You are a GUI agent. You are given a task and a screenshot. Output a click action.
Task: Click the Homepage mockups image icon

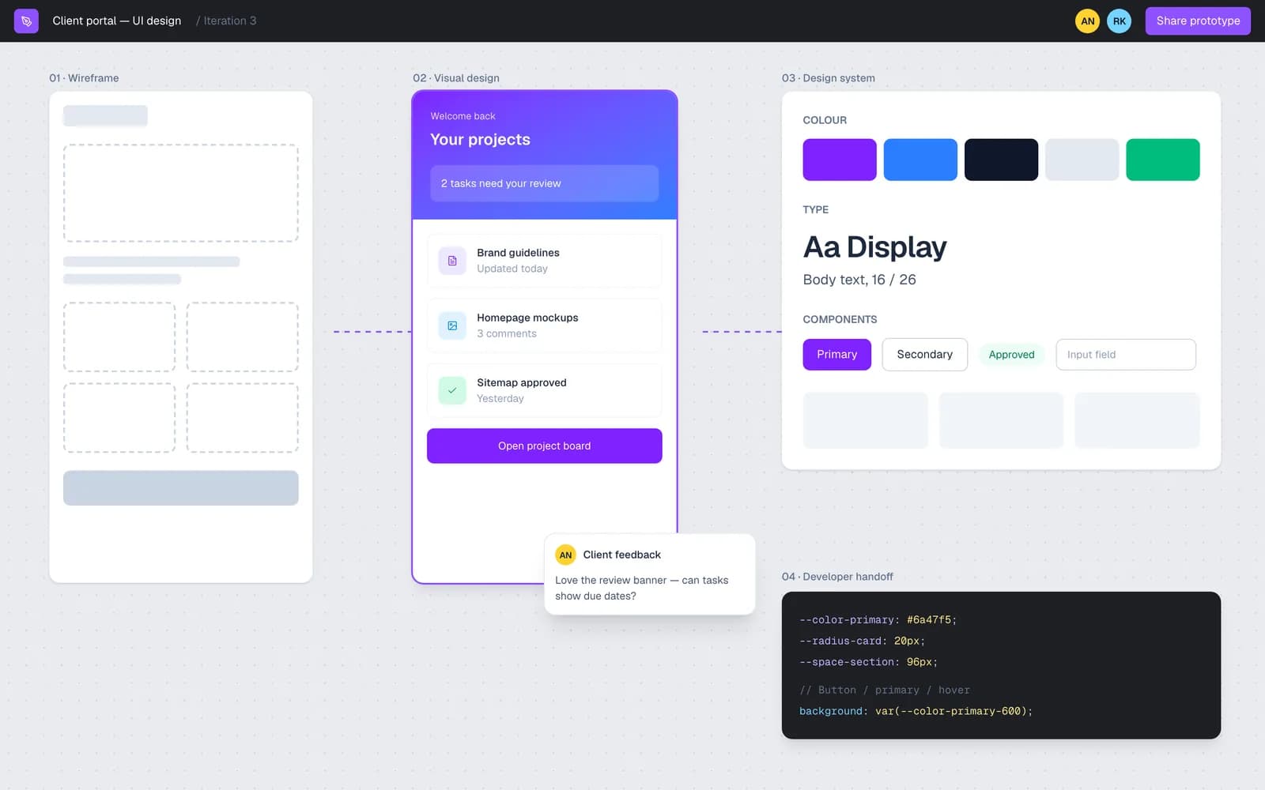(452, 325)
